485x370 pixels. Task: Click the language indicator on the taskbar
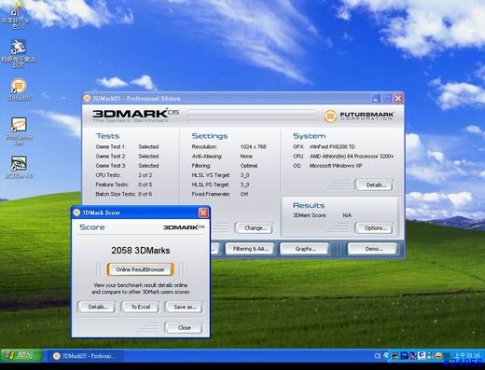tap(378, 356)
